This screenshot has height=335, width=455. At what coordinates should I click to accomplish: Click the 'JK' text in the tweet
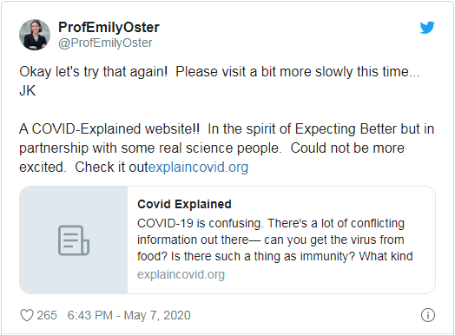click(28, 91)
